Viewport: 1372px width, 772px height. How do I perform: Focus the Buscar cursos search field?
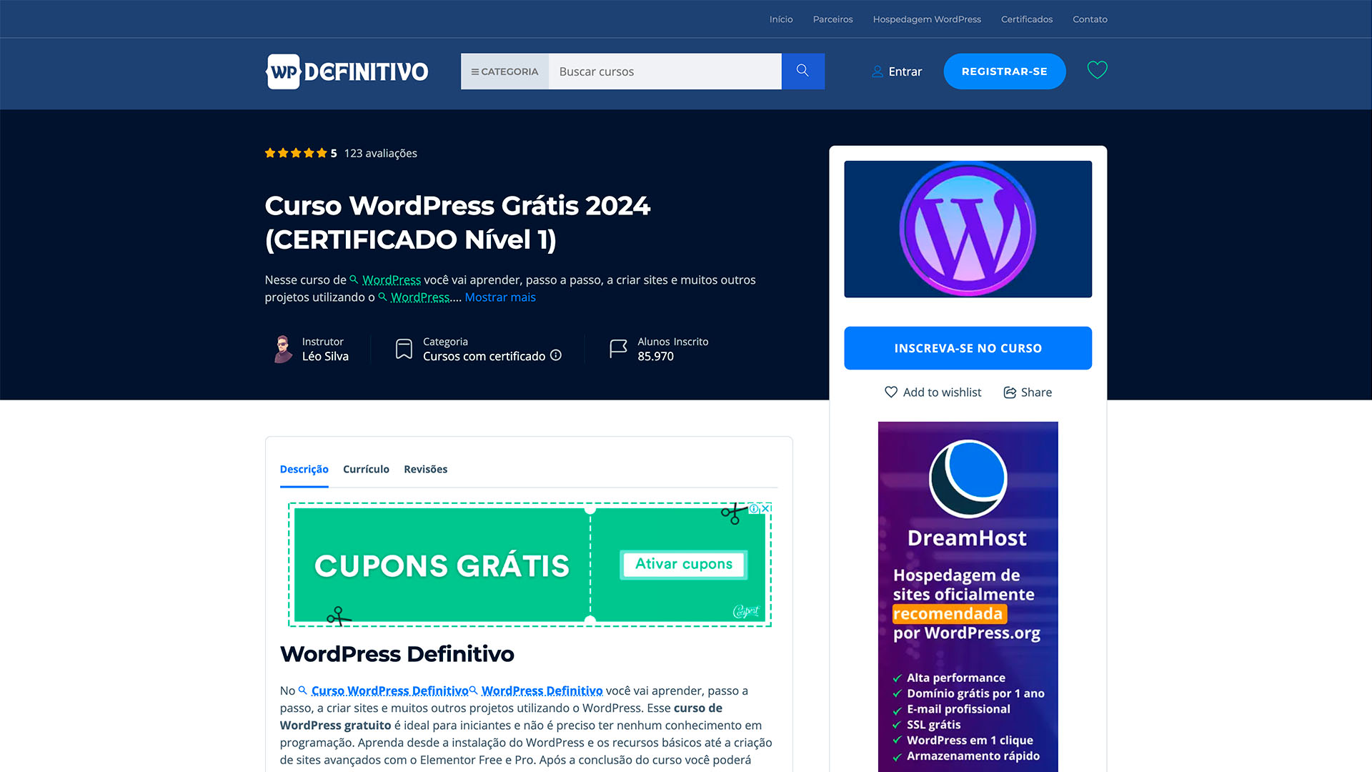(665, 71)
